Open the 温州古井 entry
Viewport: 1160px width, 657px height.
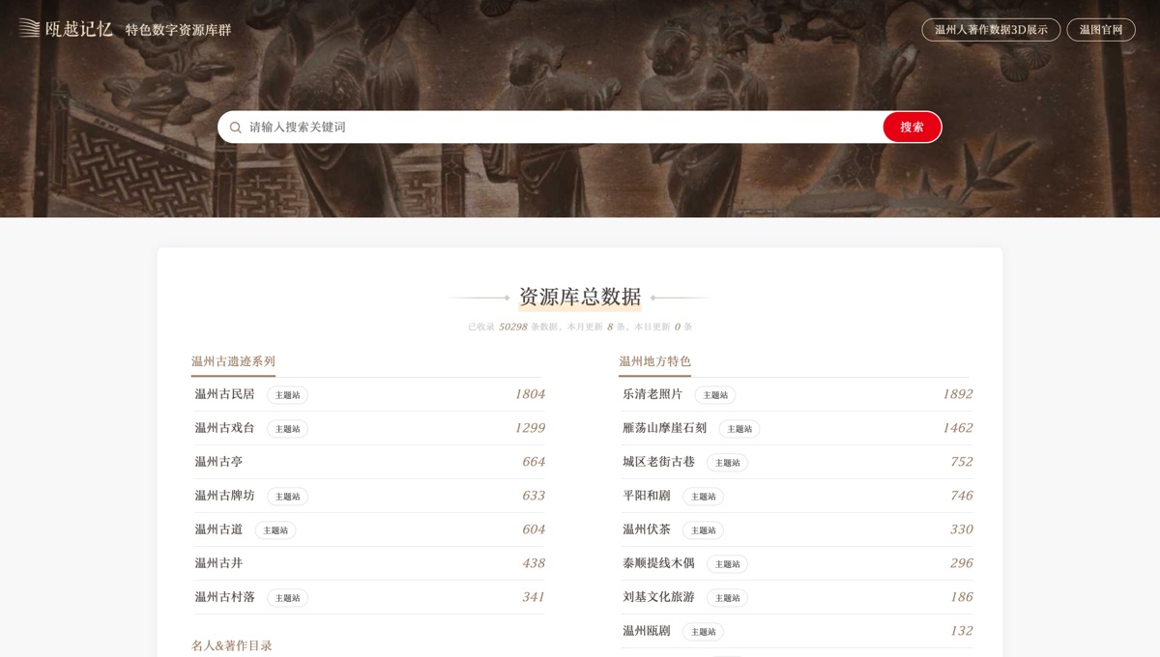(218, 563)
